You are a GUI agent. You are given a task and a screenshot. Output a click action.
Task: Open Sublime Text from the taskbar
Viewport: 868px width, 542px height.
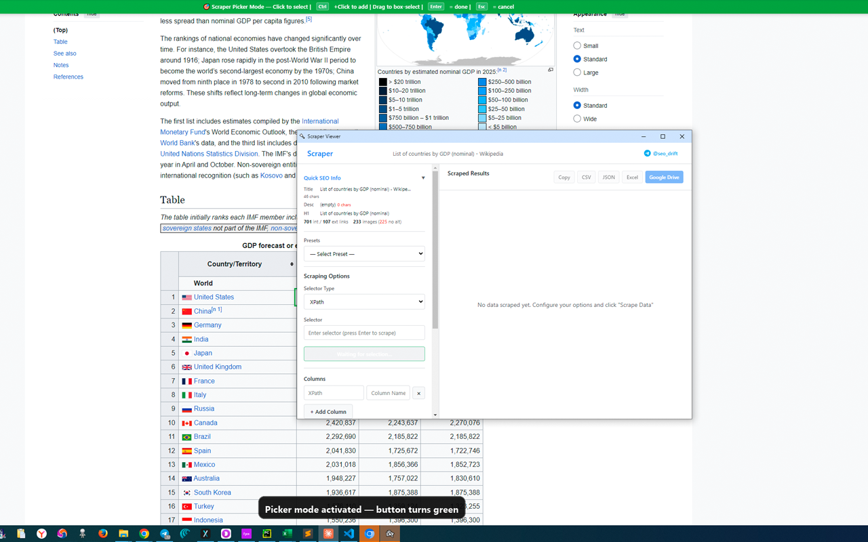pos(308,534)
